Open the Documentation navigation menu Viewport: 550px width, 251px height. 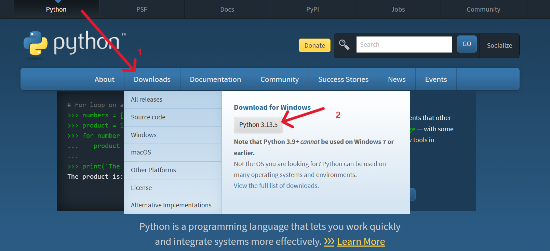tap(215, 79)
